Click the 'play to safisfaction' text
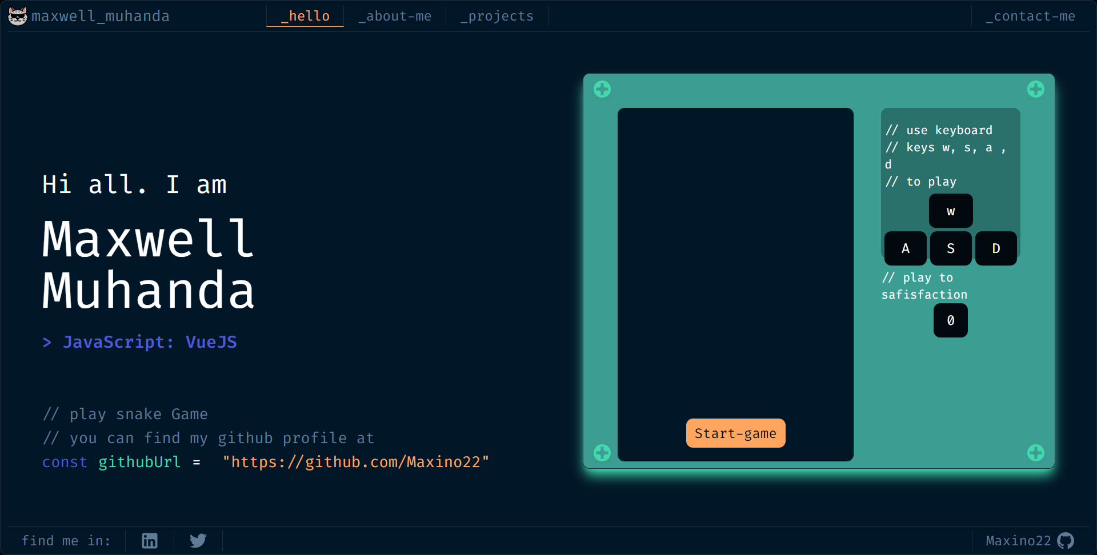The height and width of the screenshot is (555, 1097). click(924, 286)
